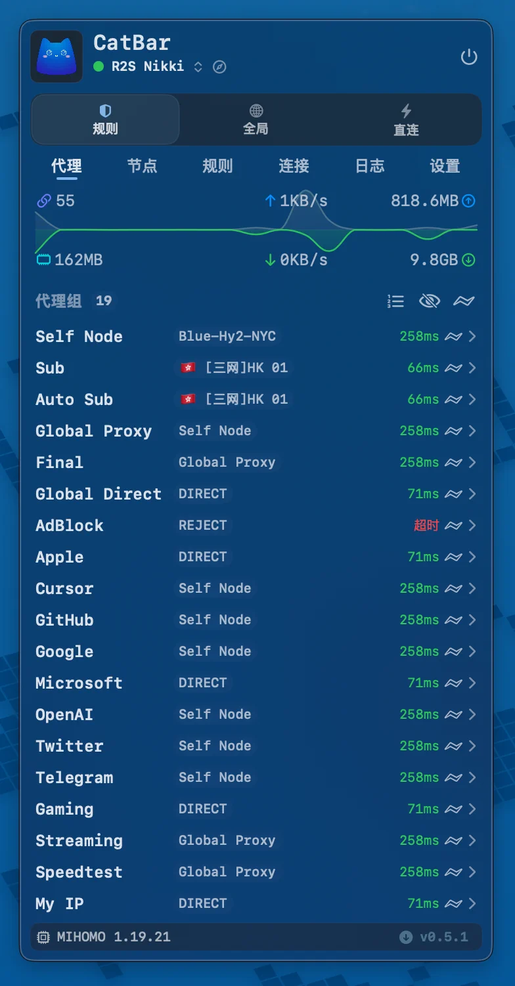The height and width of the screenshot is (986, 515).
Task: Run latency test for Google group
Action: coord(453,652)
